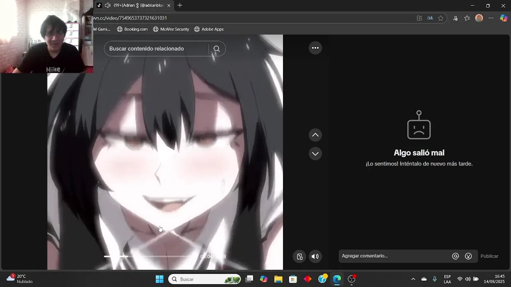The image size is (511, 287).
Task: Click the microphone tray icon
Action: tap(435, 279)
